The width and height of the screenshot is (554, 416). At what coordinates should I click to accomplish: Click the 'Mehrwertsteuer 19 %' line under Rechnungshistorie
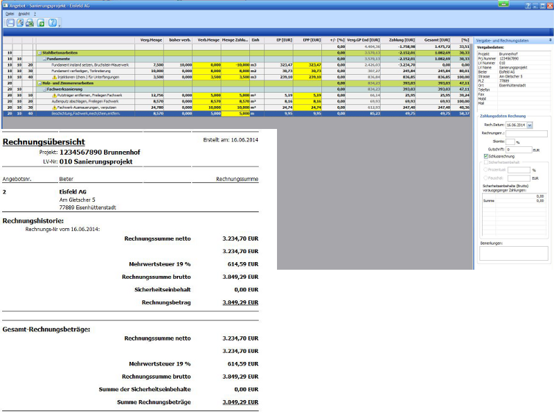(160, 264)
